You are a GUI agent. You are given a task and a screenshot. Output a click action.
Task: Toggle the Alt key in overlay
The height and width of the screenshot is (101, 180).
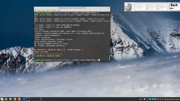163,7
